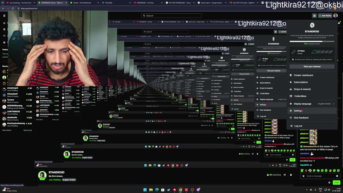
Task: Click the icon left of Get KICKs
Action: pyautogui.click(x=314, y=16)
